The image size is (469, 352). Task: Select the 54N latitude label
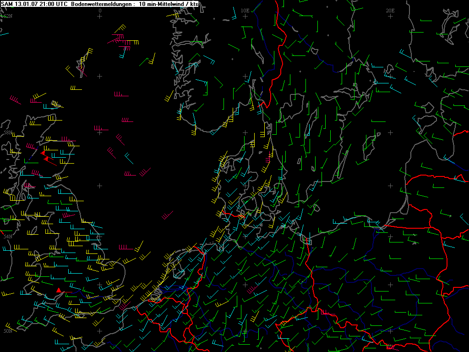(x=7, y=236)
